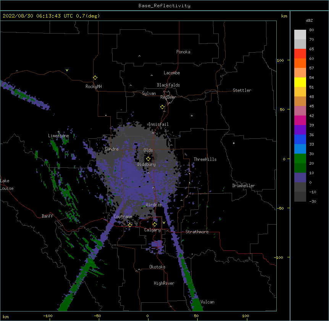Click the Stettler town label
This screenshot has width=329, height=321.
[x=242, y=90]
